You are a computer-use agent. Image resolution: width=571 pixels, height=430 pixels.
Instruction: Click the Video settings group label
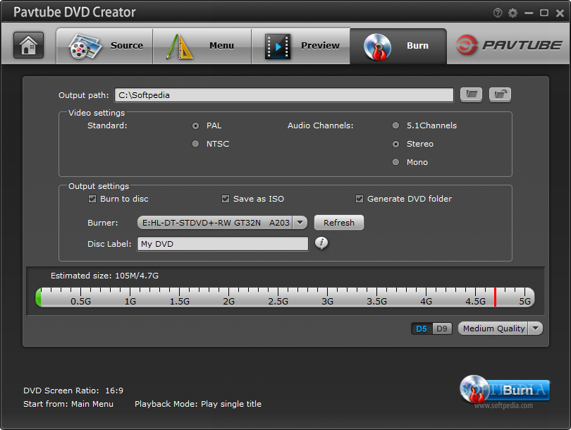pos(97,113)
